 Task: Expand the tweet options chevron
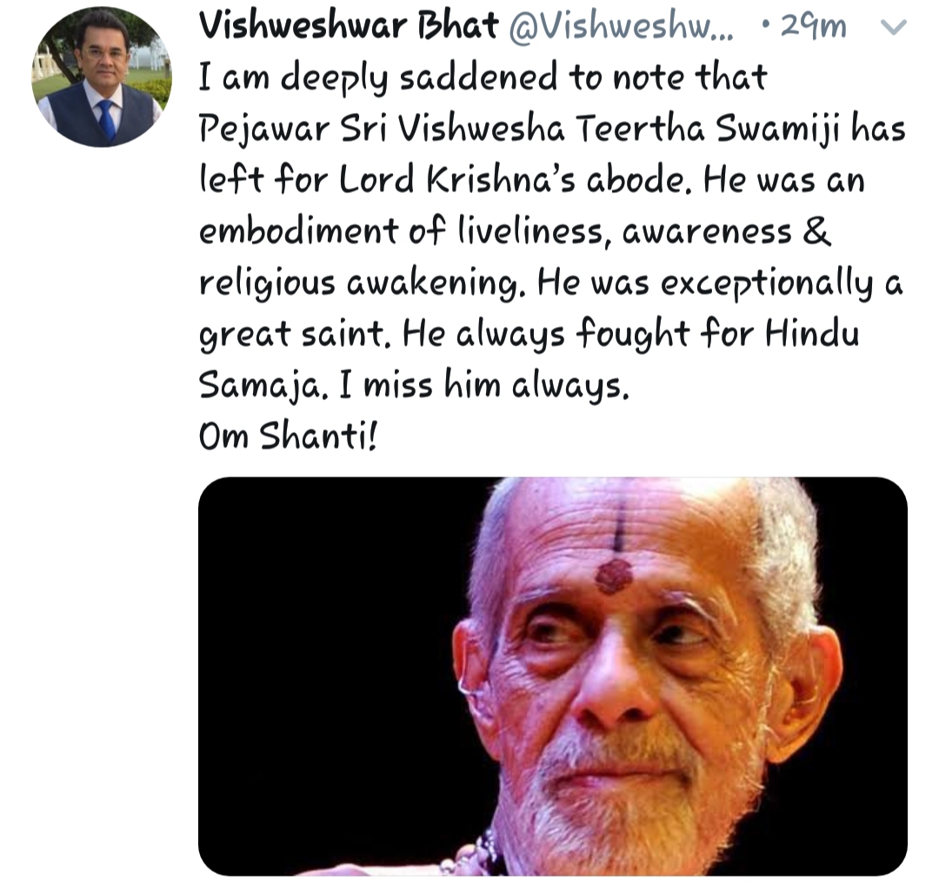point(893,27)
